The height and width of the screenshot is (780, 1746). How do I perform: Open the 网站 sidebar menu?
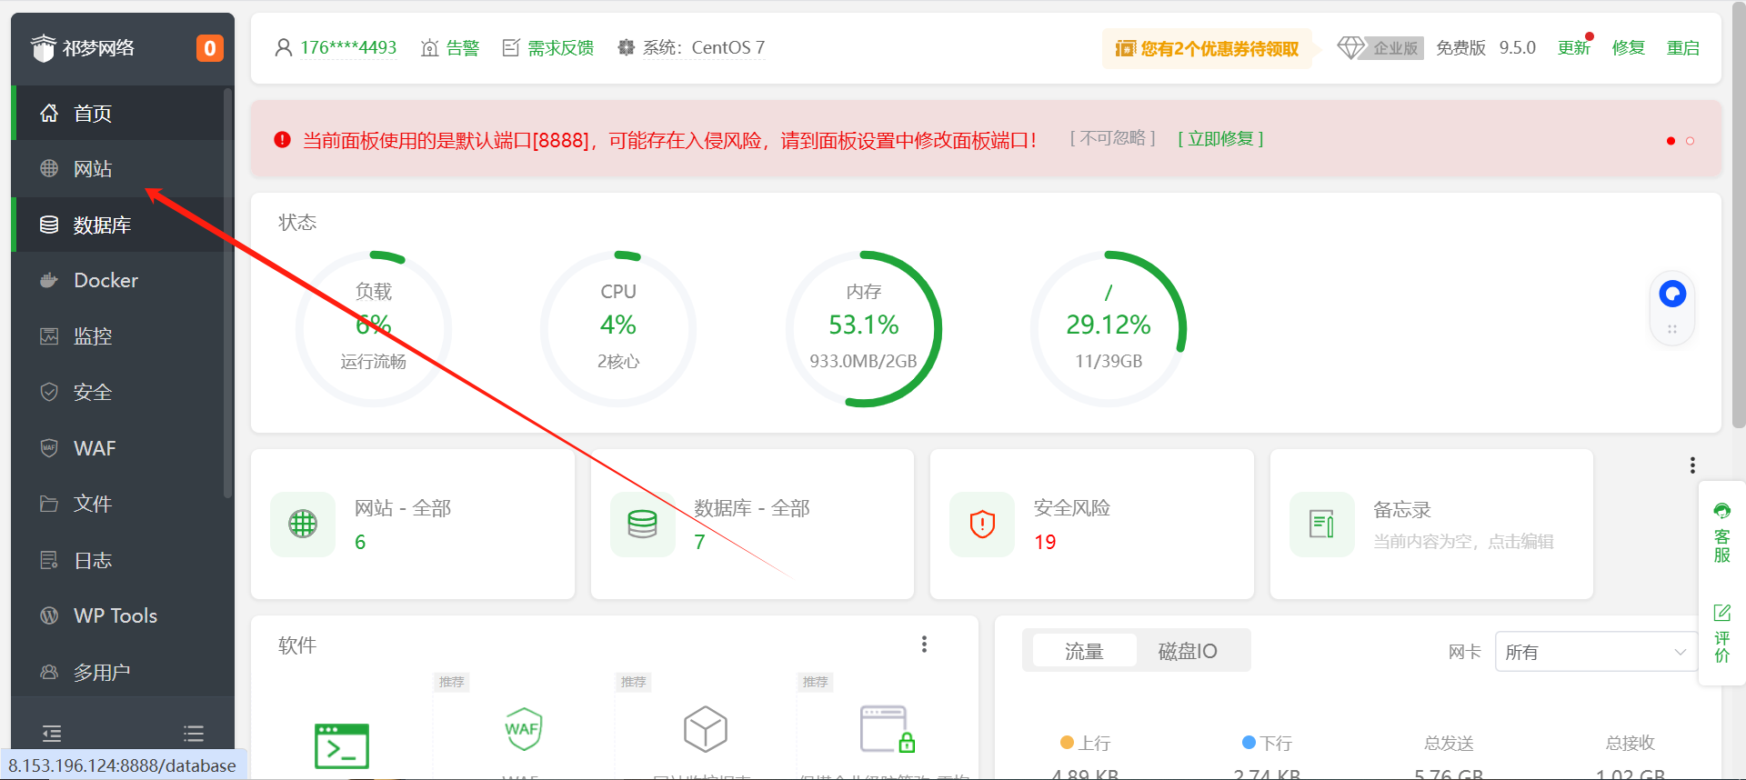click(x=122, y=169)
